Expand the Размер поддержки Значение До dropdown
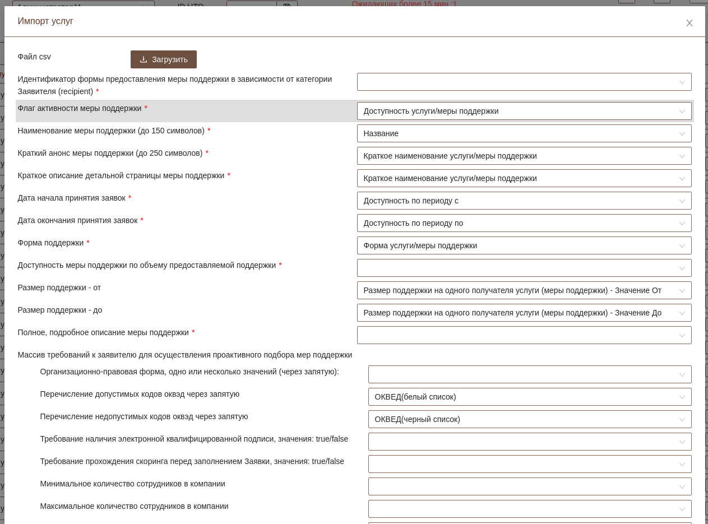 click(524, 313)
